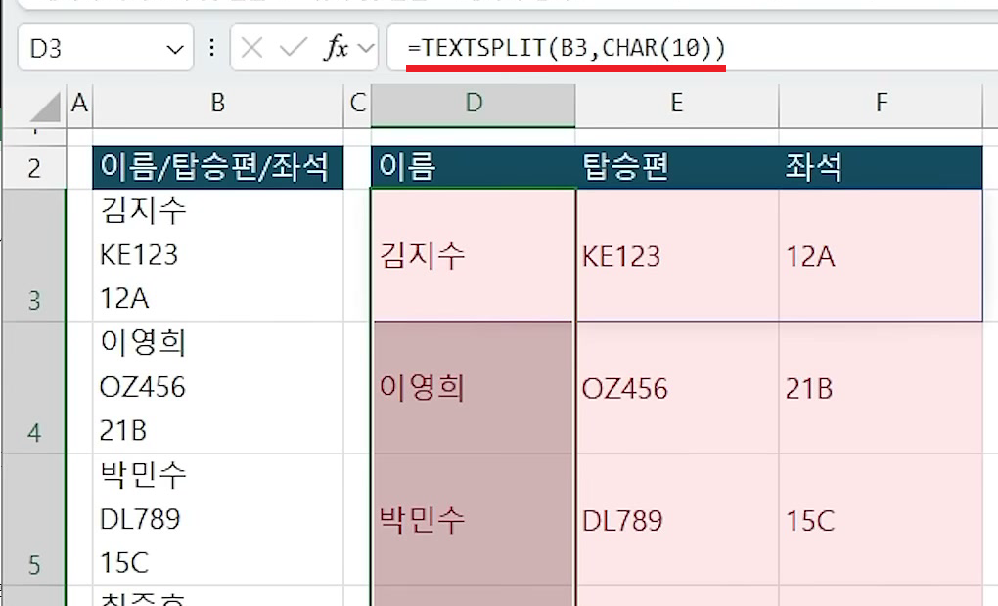Click the Select All corner triangle
Viewport: 998px width, 606px height.
[45, 107]
